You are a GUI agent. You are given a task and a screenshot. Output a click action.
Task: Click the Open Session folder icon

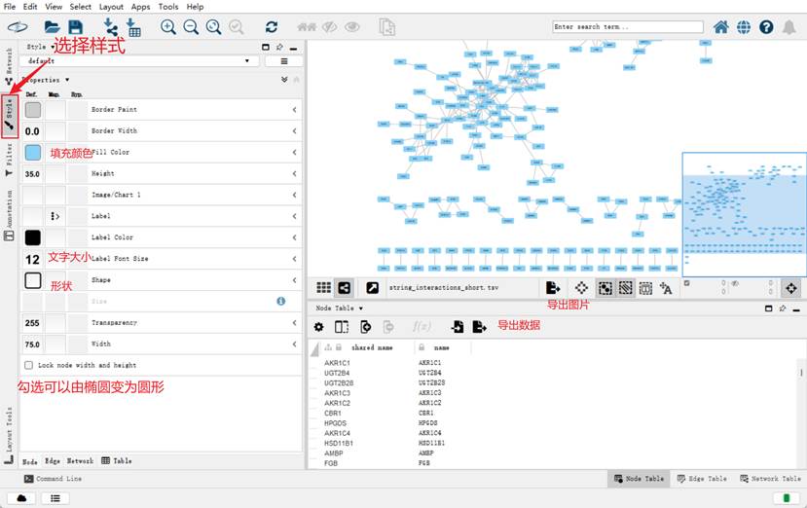coord(52,27)
